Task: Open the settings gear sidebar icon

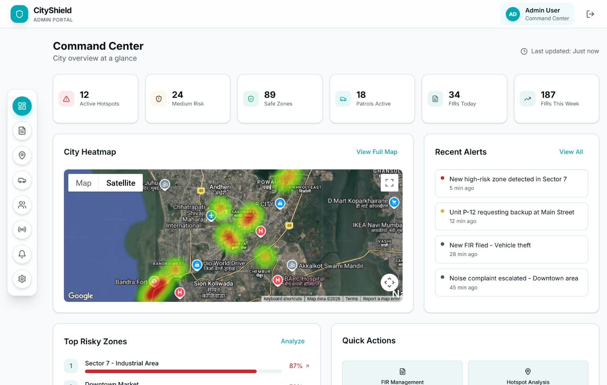Action: [22, 279]
